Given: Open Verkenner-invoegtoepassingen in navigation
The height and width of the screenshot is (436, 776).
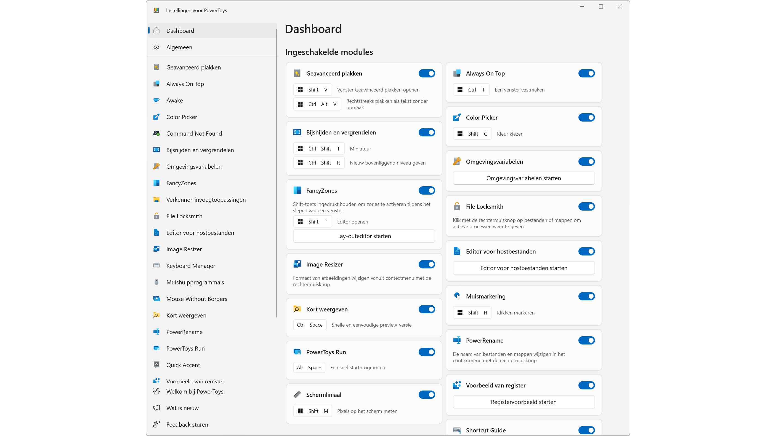Looking at the screenshot, I should pos(206,200).
